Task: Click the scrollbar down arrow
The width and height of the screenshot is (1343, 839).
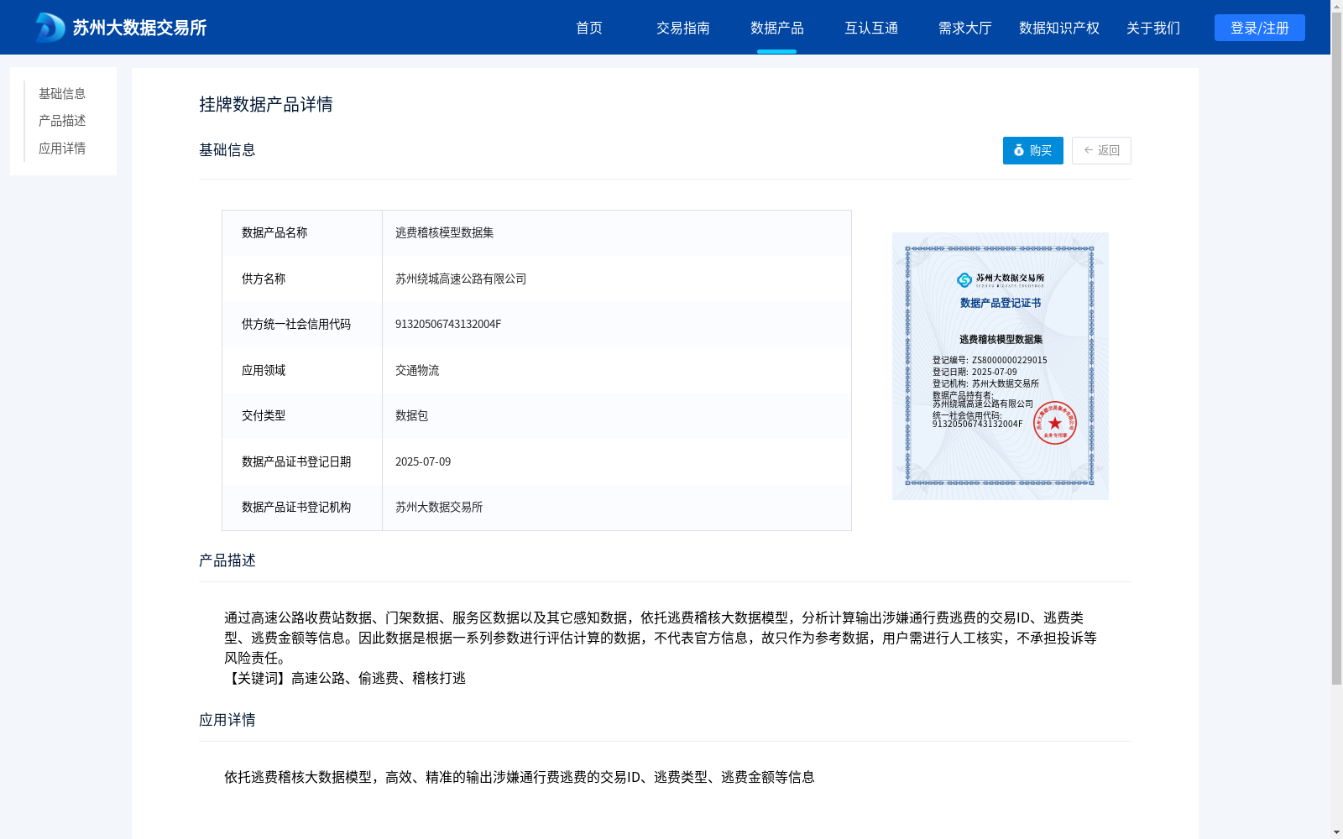Action: click(1336, 832)
